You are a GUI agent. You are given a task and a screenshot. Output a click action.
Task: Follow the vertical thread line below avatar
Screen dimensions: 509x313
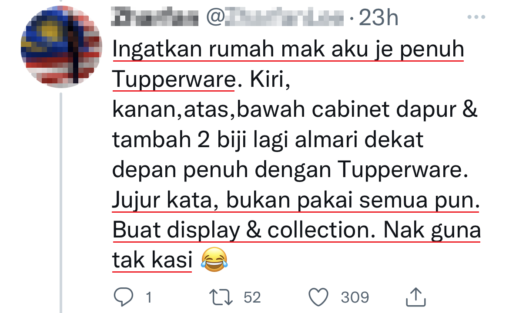tap(61, 202)
